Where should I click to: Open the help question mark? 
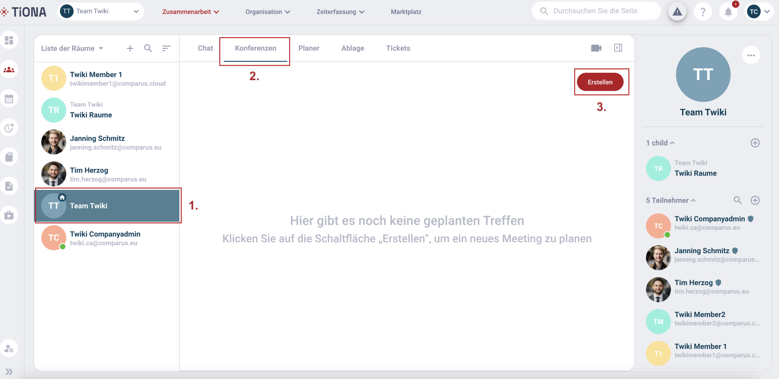pyautogui.click(x=703, y=12)
